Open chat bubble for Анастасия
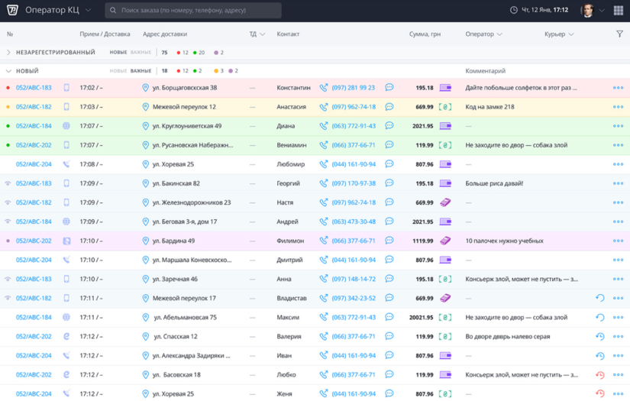Screen dimensions: 630x401 click(389, 107)
